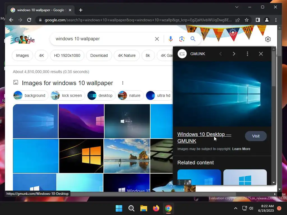Open more options beside Images heading
The width and height of the screenshot is (287, 215).
[123, 83]
